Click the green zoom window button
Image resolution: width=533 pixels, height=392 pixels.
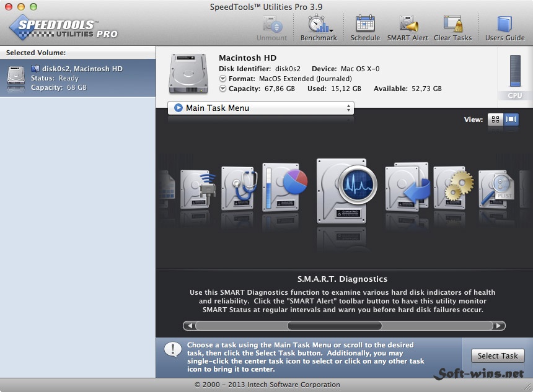point(33,7)
